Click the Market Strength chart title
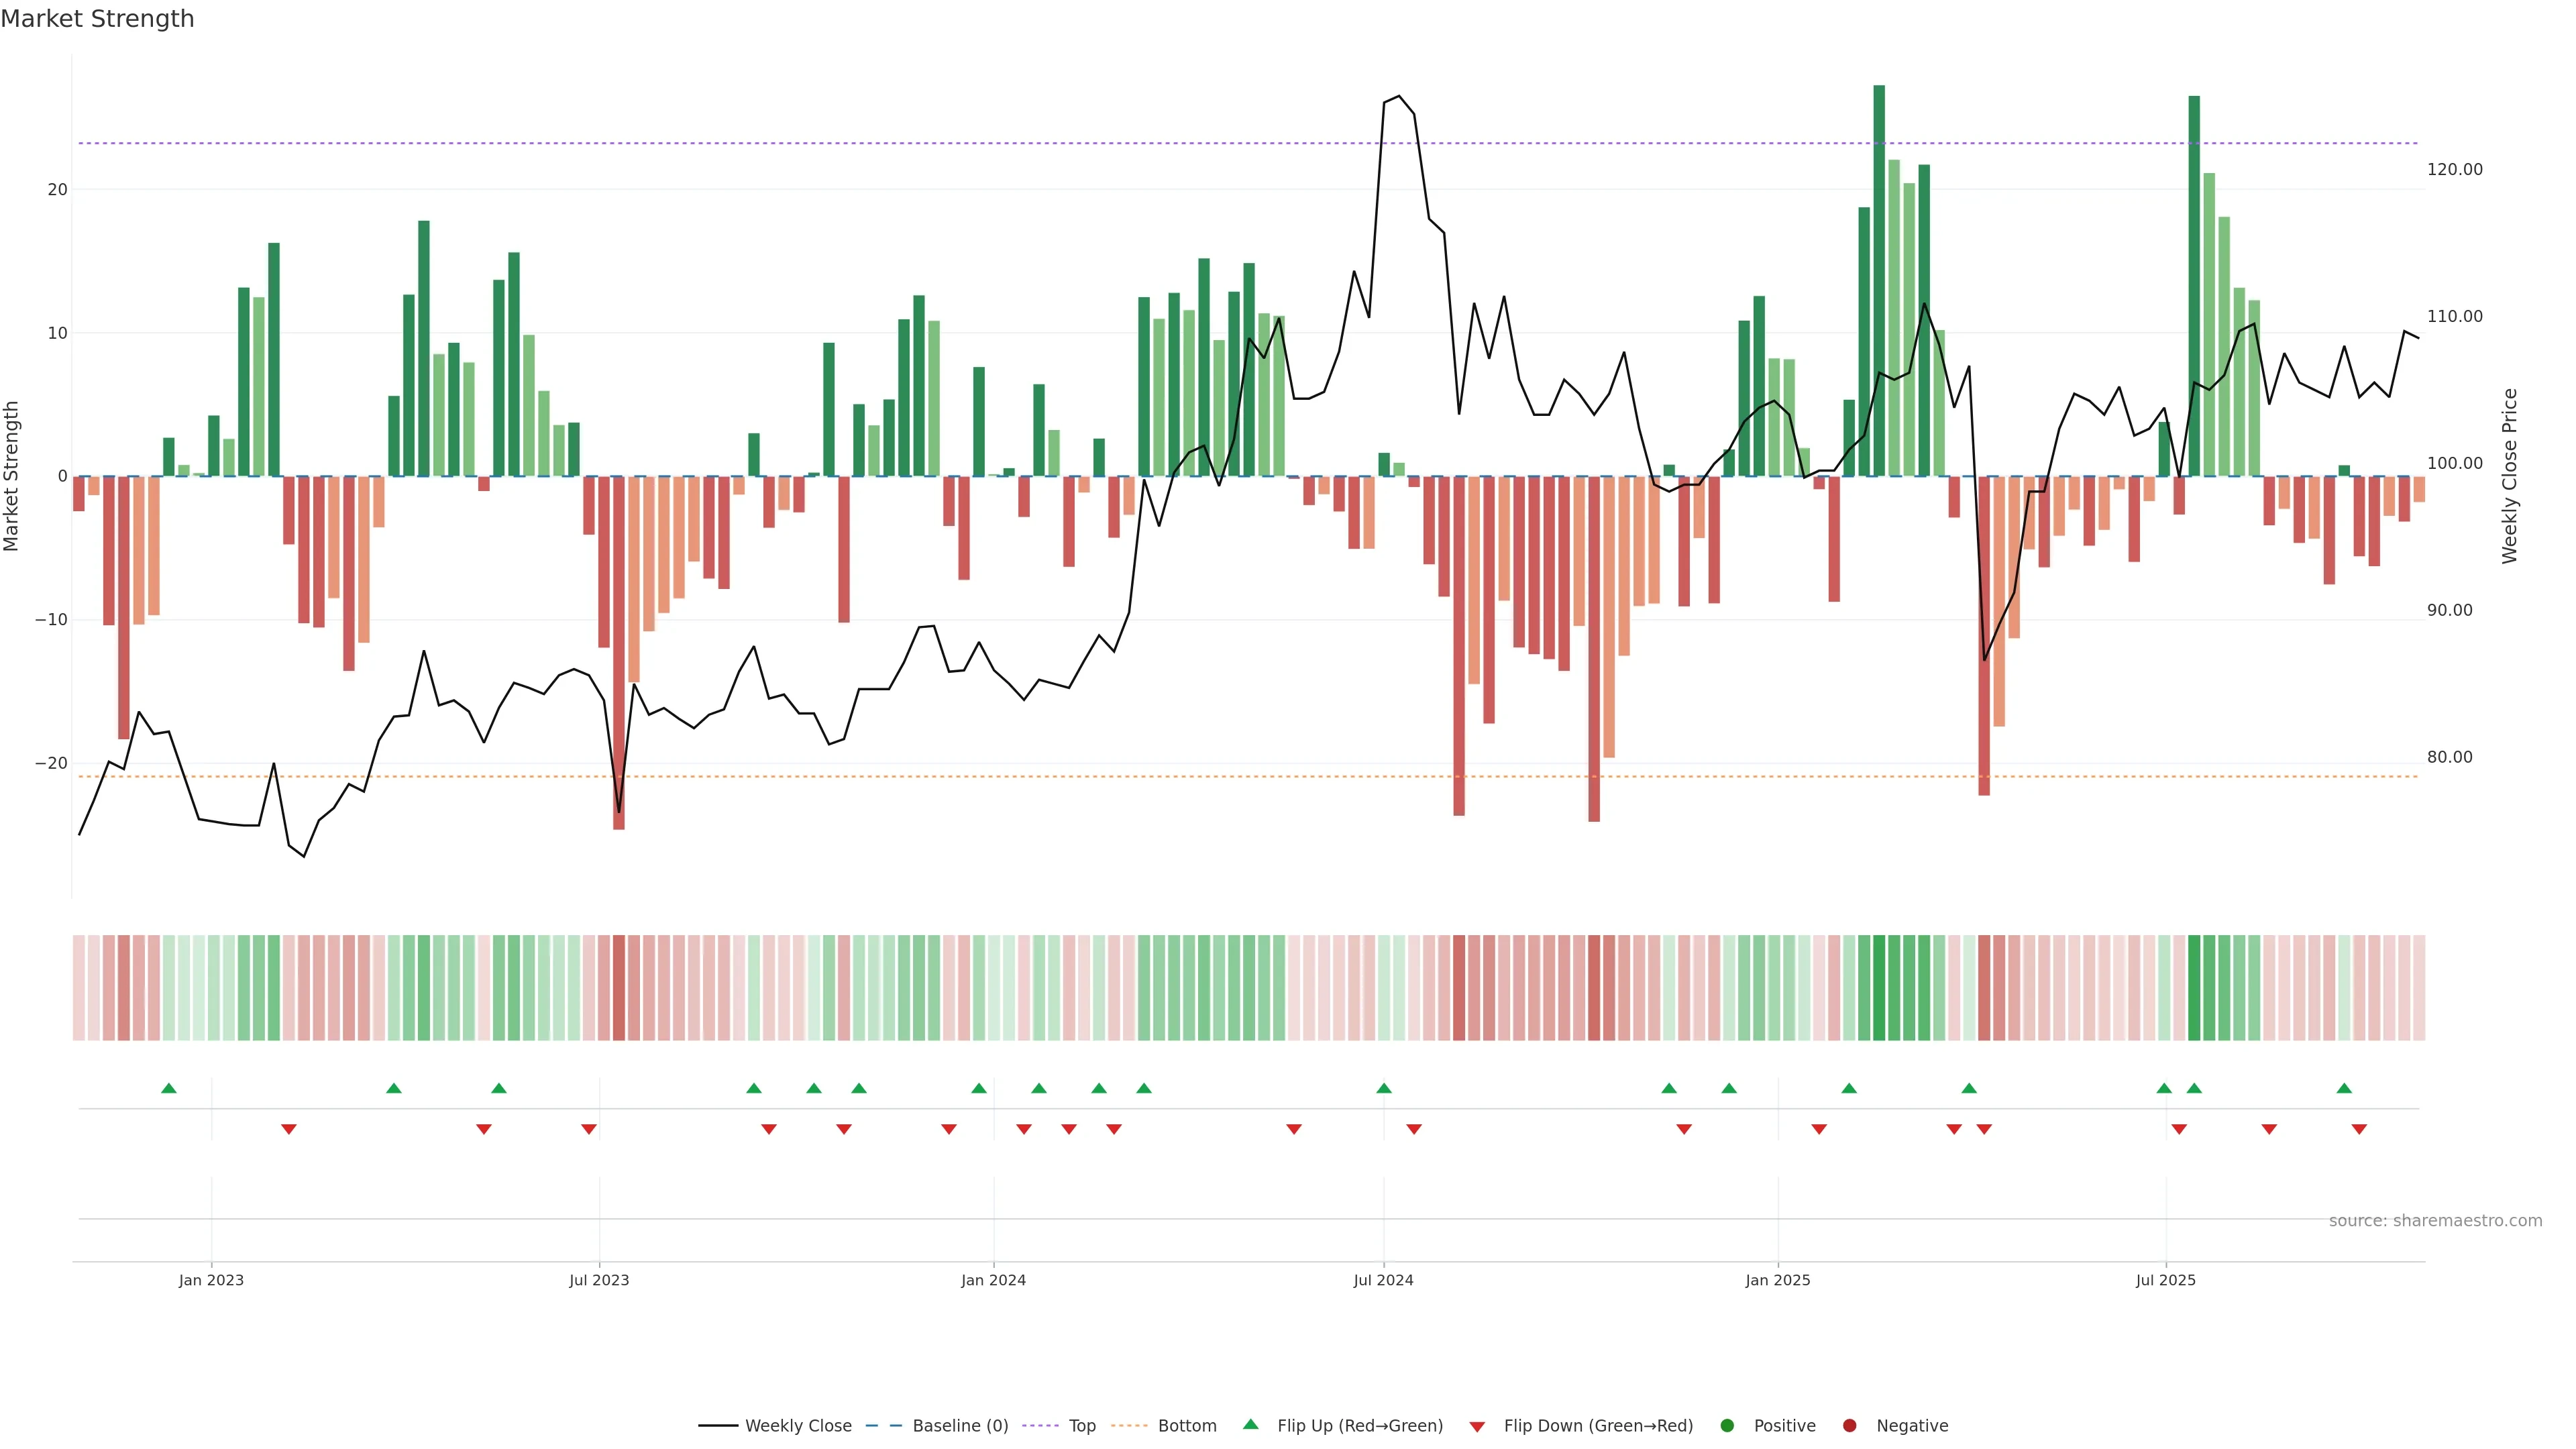This screenshot has height=1449, width=2576. 97,19
